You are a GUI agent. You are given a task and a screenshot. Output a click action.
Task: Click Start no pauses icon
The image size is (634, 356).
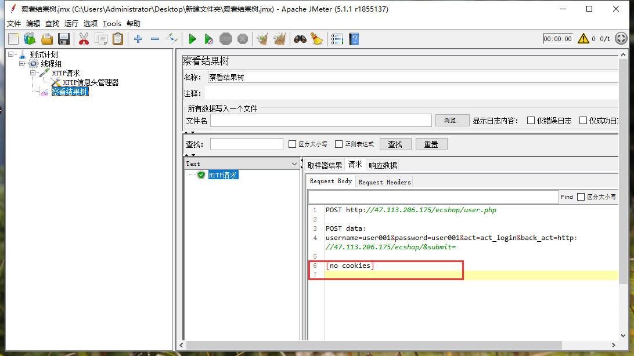point(208,39)
